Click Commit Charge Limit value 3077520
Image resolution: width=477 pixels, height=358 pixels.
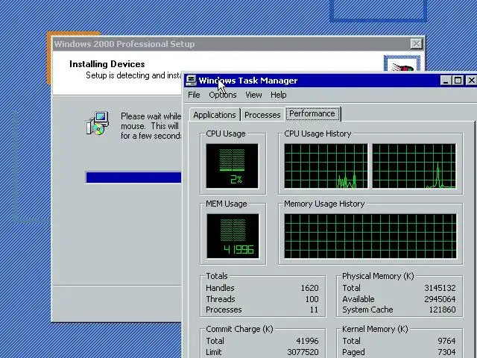pos(303,352)
